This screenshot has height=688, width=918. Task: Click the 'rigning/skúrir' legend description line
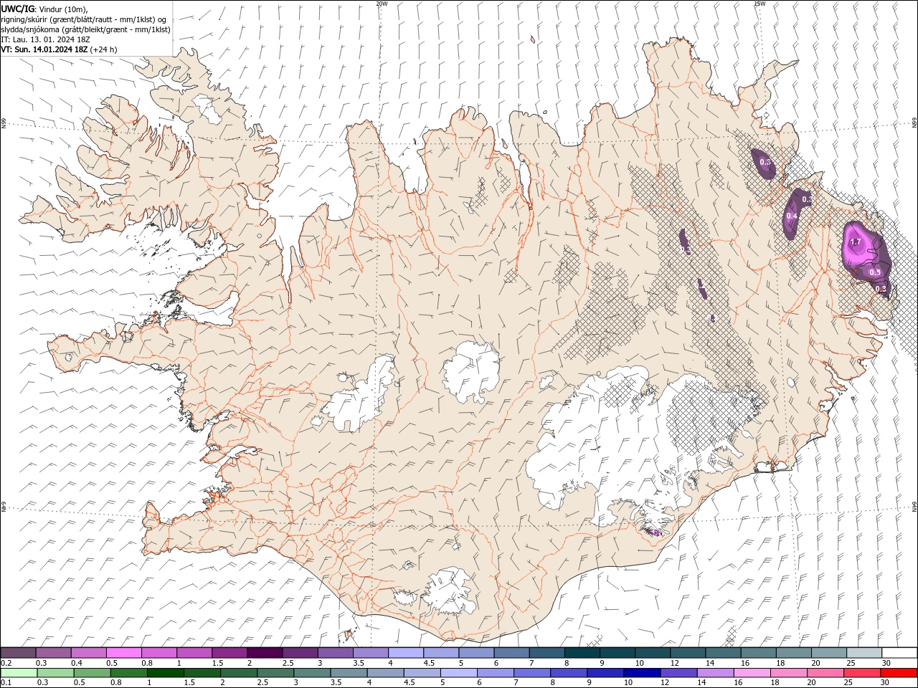point(85,19)
